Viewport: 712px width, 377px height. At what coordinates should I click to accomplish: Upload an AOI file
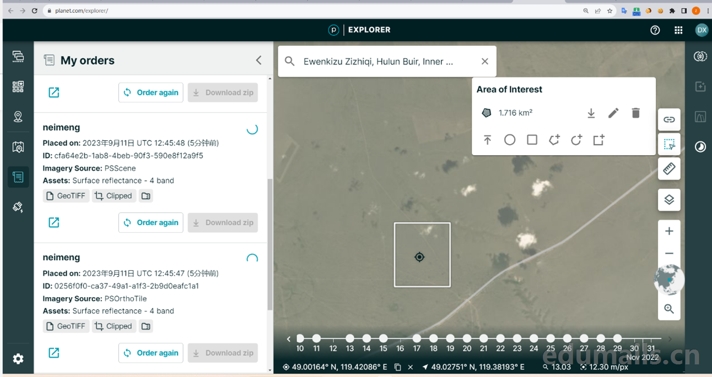(487, 140)
